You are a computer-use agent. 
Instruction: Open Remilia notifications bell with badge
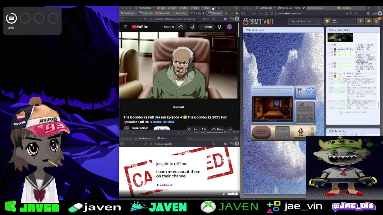(376, 21)
